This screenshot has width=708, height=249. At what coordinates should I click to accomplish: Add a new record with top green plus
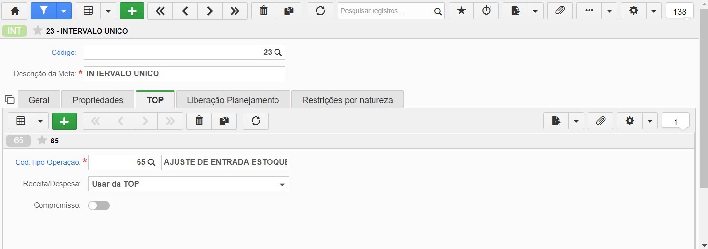tap(132, 11)
